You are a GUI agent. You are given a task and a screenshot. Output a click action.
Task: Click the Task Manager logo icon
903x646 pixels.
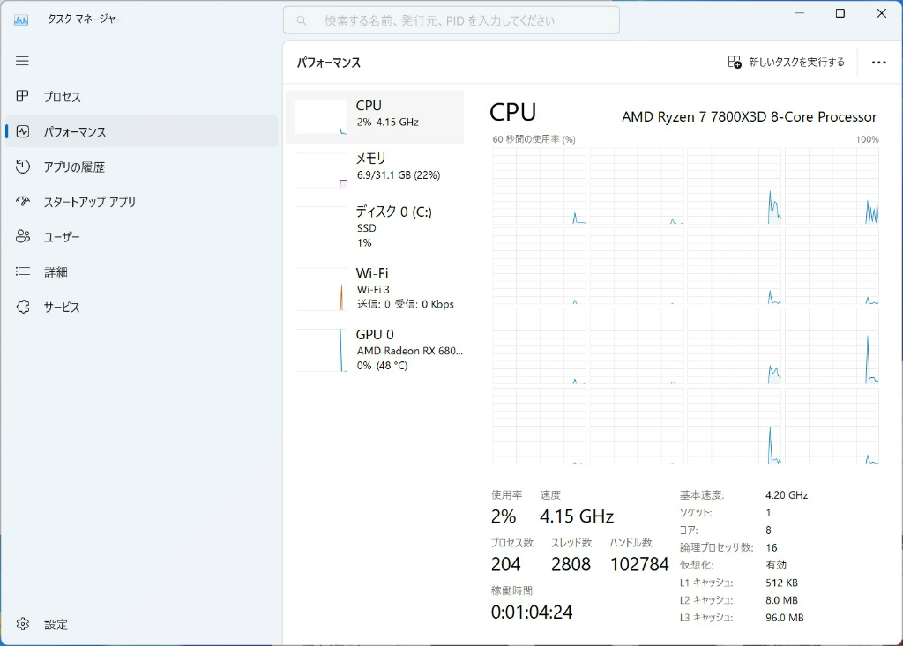[x=21, y=18]
